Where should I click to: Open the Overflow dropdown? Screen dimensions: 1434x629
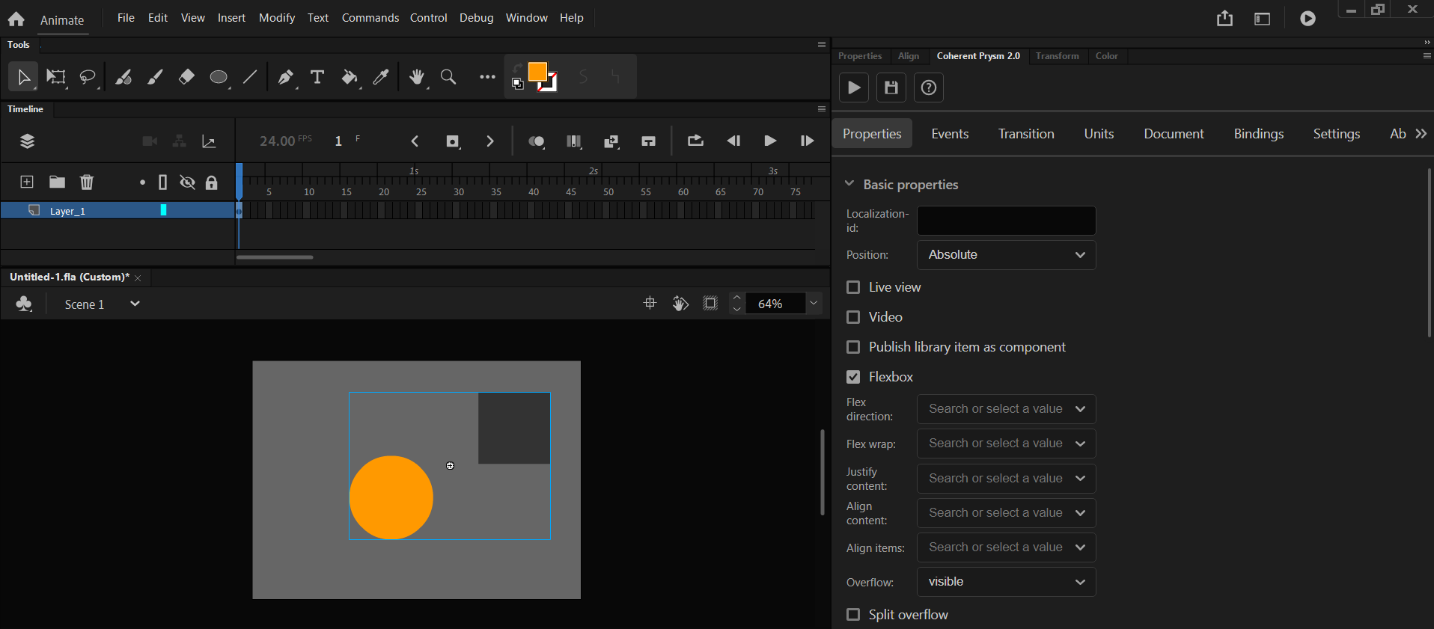[x=1007, y=582]
